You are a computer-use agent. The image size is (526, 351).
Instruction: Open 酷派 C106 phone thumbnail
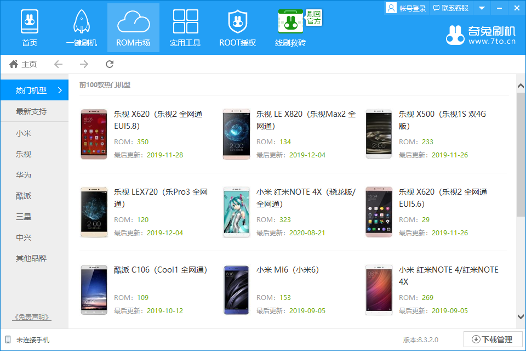click(x=94, y=290)
